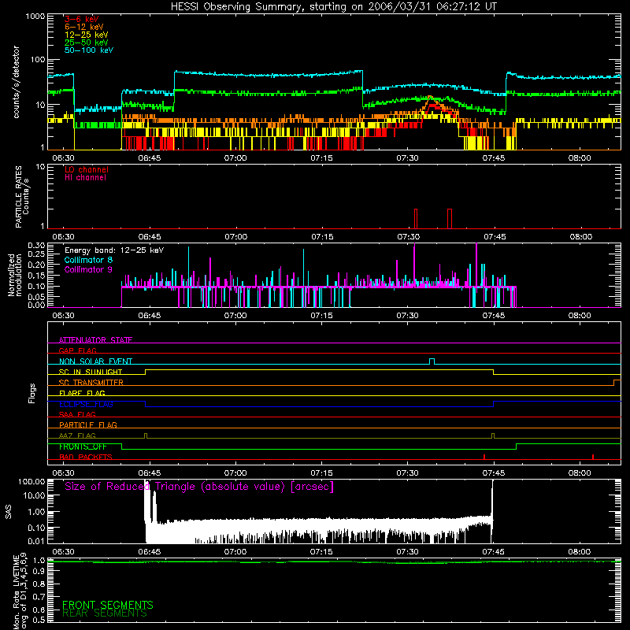This screenshot has width=630, height=630.
Task: Select the SC IN SUNLIGHT flag label
Action: point(91,372)
